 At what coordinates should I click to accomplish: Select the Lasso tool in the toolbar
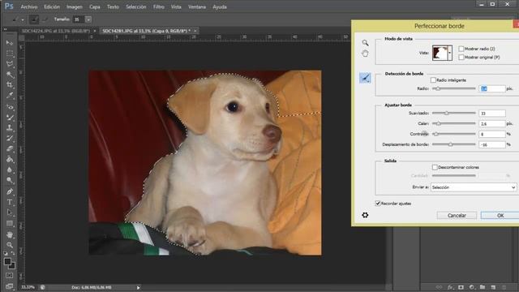click(10, 64)
